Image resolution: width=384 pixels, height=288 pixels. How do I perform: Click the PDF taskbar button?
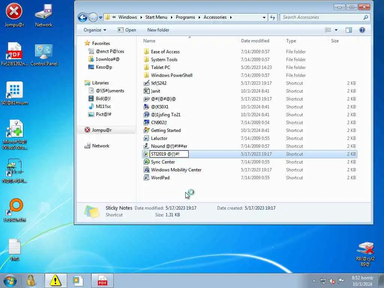click(102, 280)
